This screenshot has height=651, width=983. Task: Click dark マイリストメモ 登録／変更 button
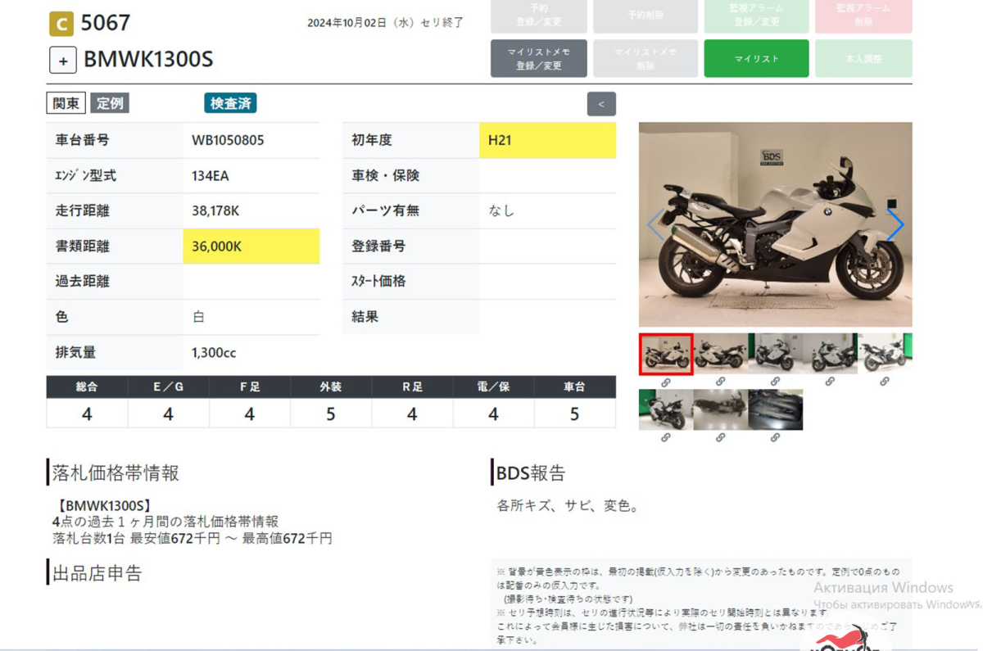539,59
